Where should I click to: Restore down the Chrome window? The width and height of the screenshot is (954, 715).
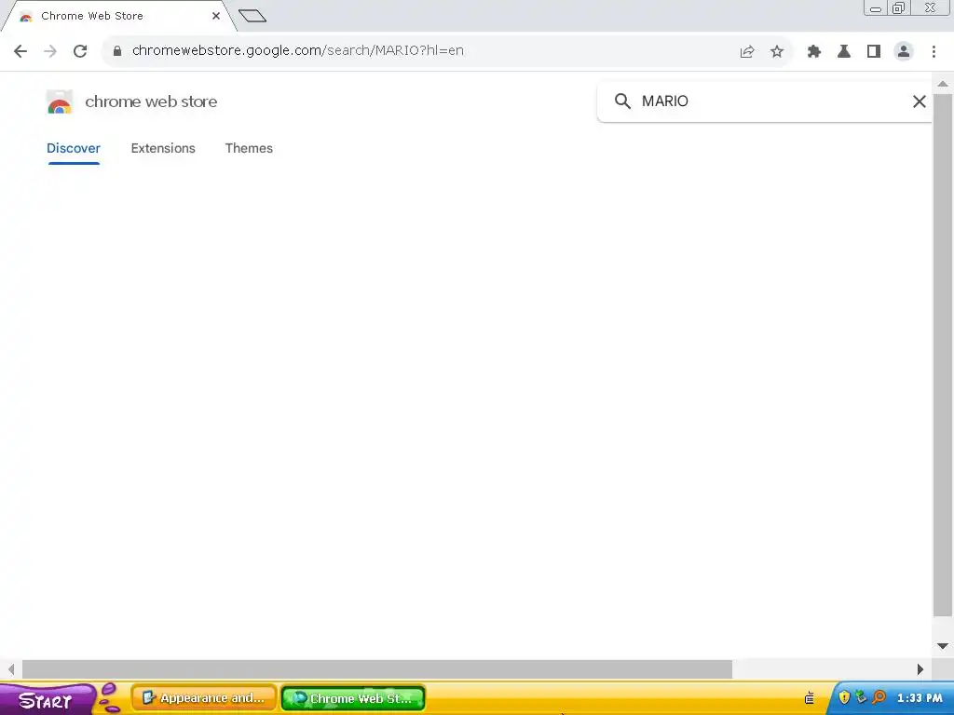[899, 7]
